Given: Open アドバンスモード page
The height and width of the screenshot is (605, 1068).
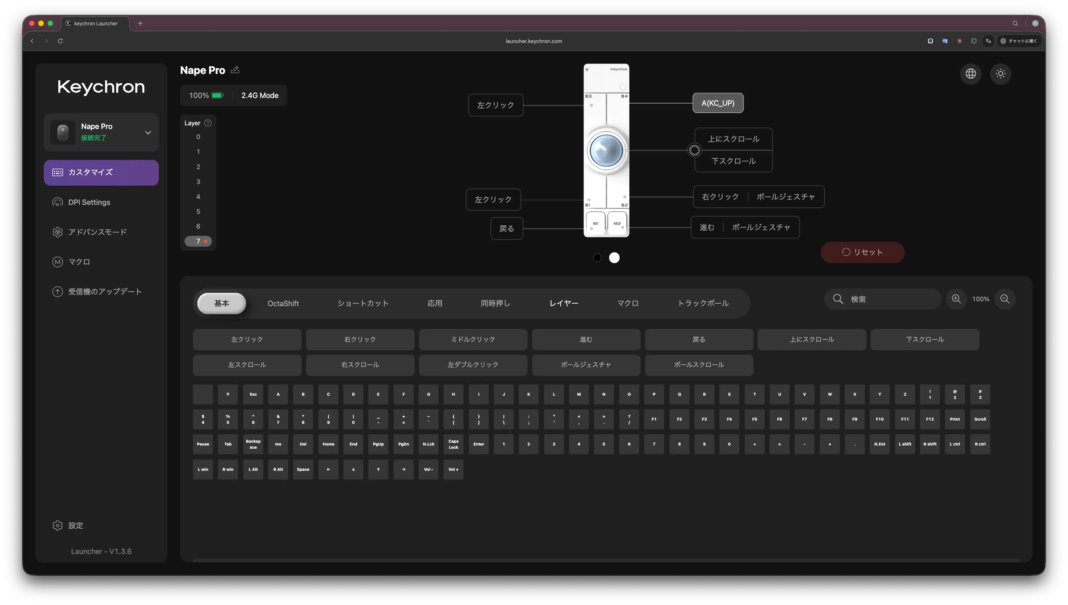Looking at the screenshot, I should [x=89, y=232].
